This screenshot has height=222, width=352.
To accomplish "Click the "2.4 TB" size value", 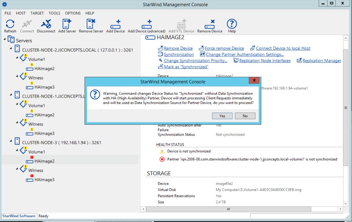I will pyautogui.click(x=221, y=202).
